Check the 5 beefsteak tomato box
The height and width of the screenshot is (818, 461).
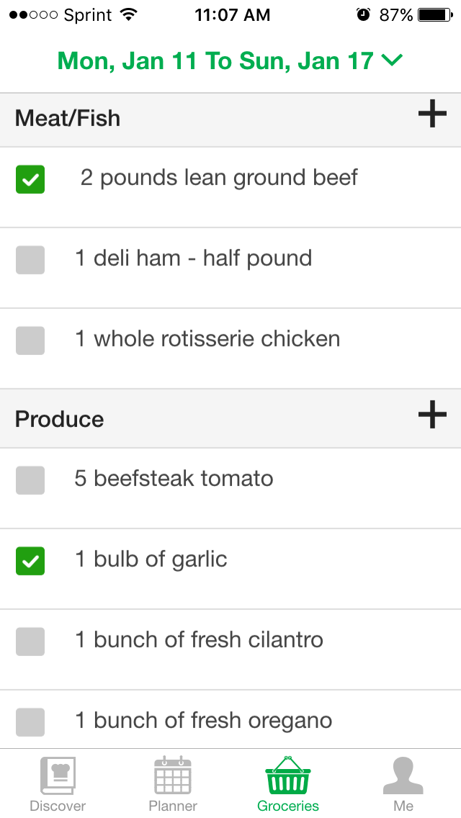pyautogui.click(x=30, y=480)
